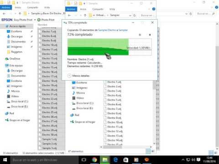Open Compartir tab in Samples Electro window
The width and height of the screenshot is (219, 164).
tap(32, 7)
